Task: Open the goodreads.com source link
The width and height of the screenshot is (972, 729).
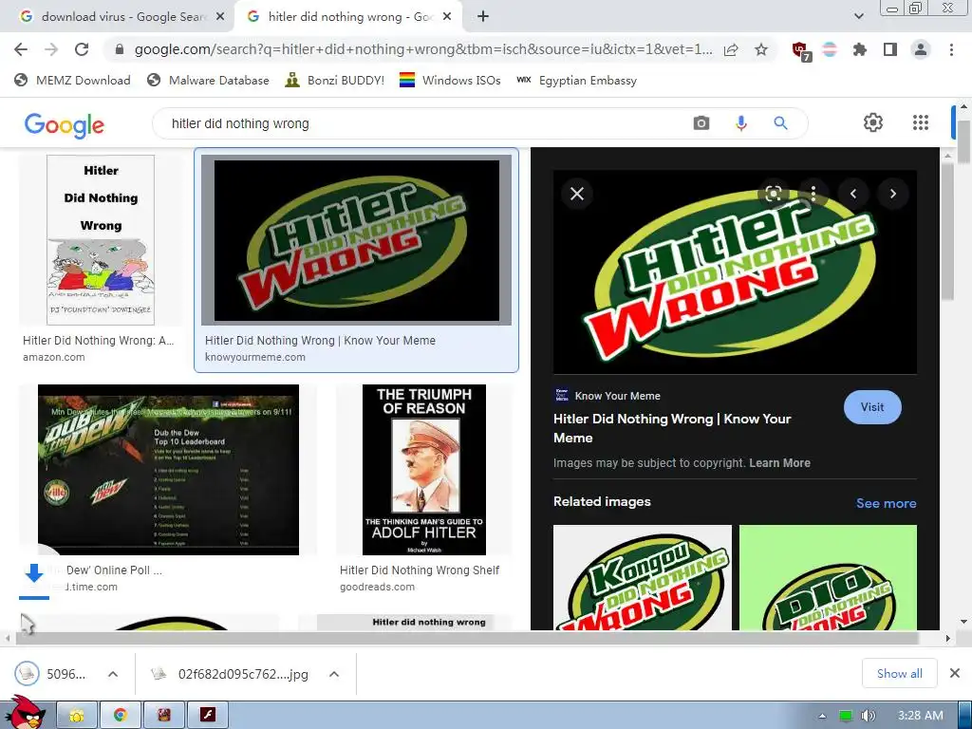Action: pyautogui.click(x=377, y=587)
